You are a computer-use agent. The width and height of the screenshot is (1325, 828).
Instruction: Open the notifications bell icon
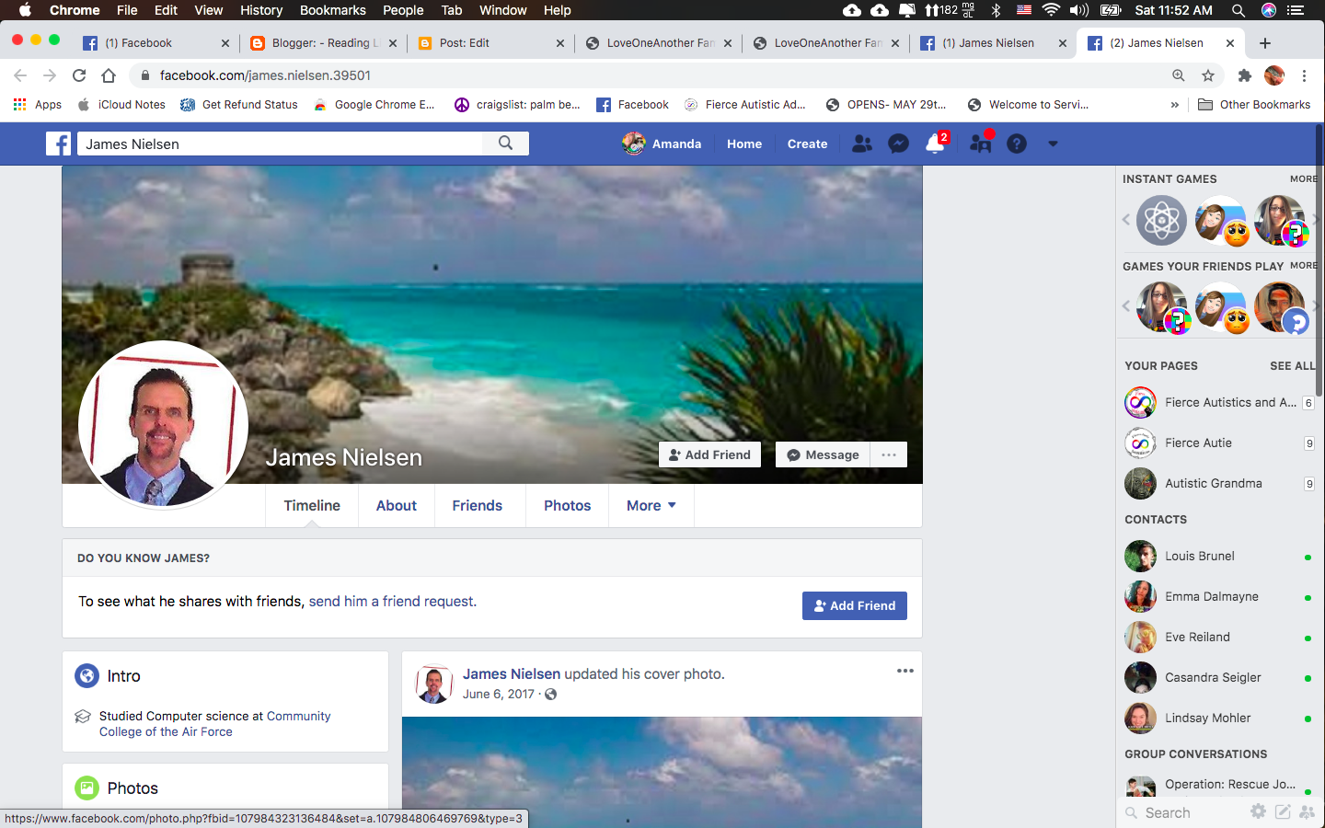pos(935,144)
